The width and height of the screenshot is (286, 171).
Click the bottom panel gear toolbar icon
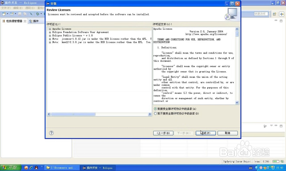pos(265,126)
